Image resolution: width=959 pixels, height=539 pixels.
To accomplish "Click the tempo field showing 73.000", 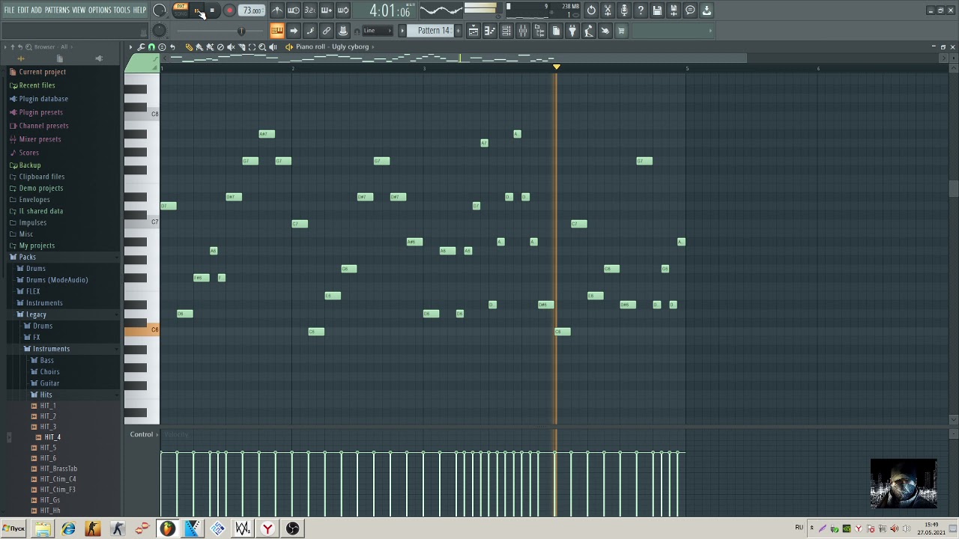I will pos(252,10).
